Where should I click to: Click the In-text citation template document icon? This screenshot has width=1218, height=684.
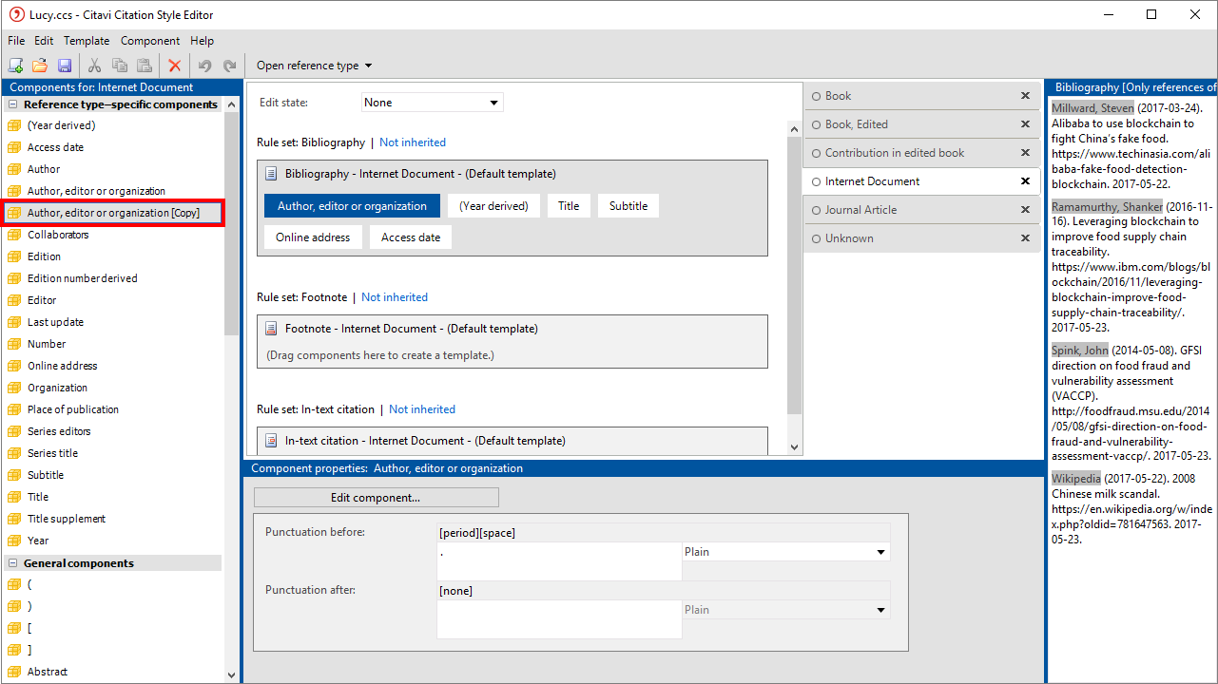[271, 441]
